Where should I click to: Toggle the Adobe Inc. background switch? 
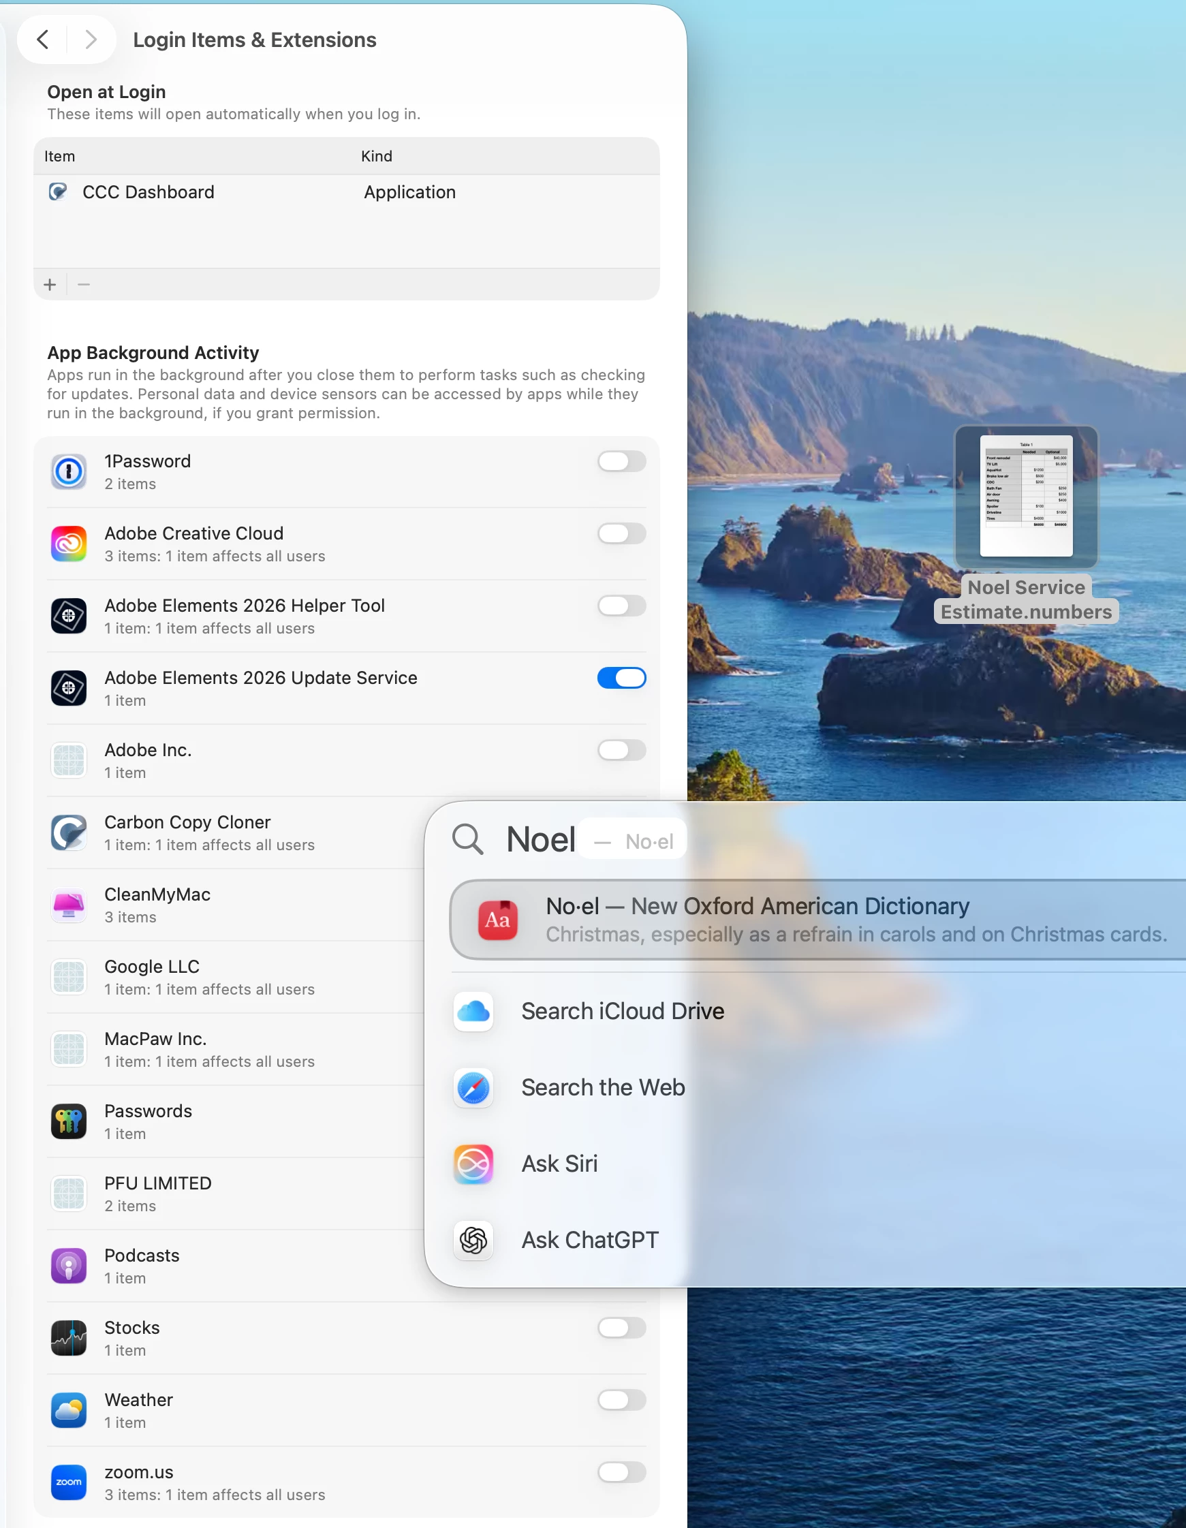tap(621, 750)
